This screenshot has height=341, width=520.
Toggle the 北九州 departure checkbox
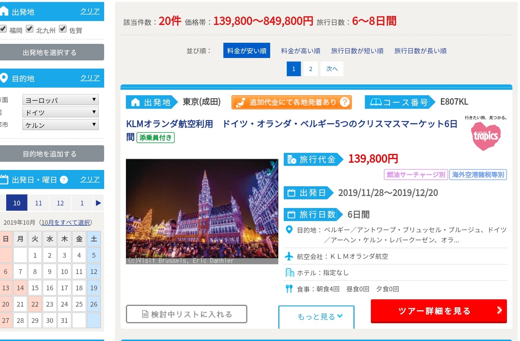[x=30, y=29]
